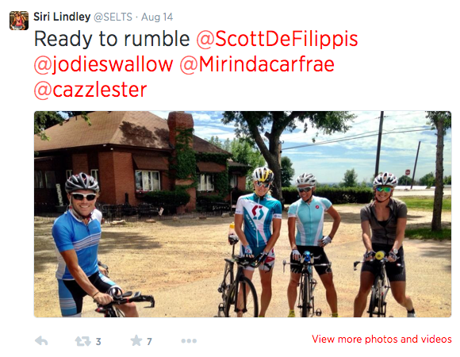Image resolution: width=460 pixels, height=357 pixels.
Task: Open the three-dot more options menu
Action: click(189, 341)
